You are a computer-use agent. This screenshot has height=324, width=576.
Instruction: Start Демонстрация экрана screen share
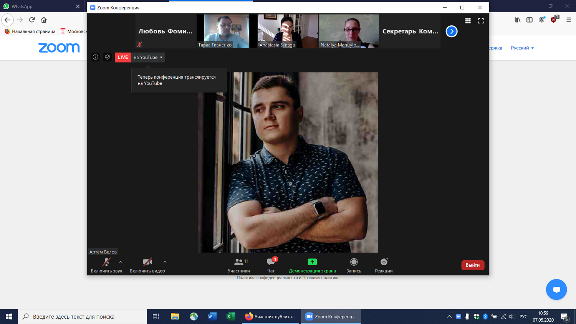coord(312,265)
